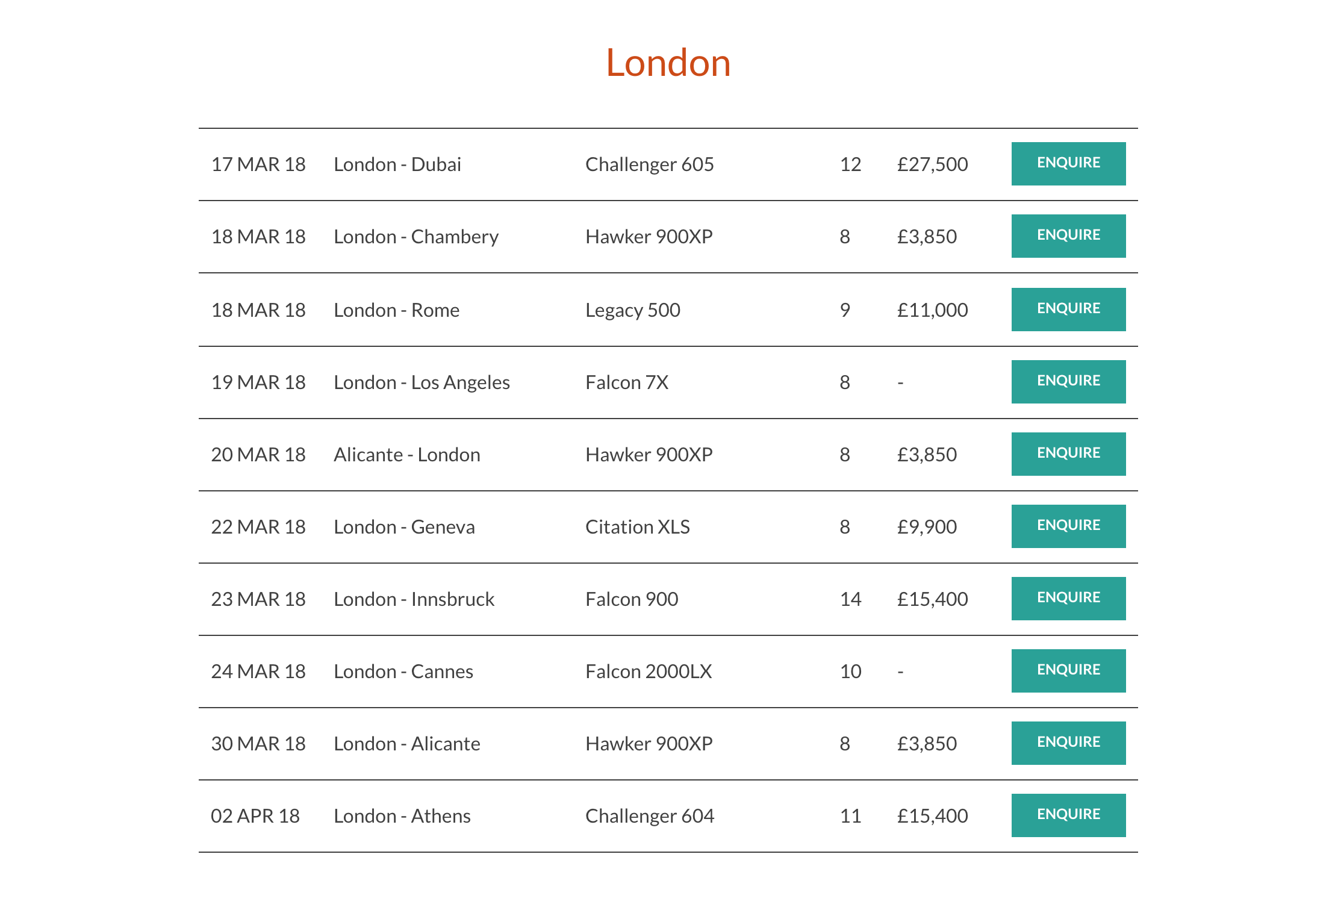Click ENQUIRE for London - Innsbruck flight
1332x913 pixels.
coord(1068,599)
